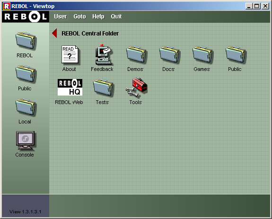
Task: Click the R icon in the title bar
Action: click(x=7, y=6)
